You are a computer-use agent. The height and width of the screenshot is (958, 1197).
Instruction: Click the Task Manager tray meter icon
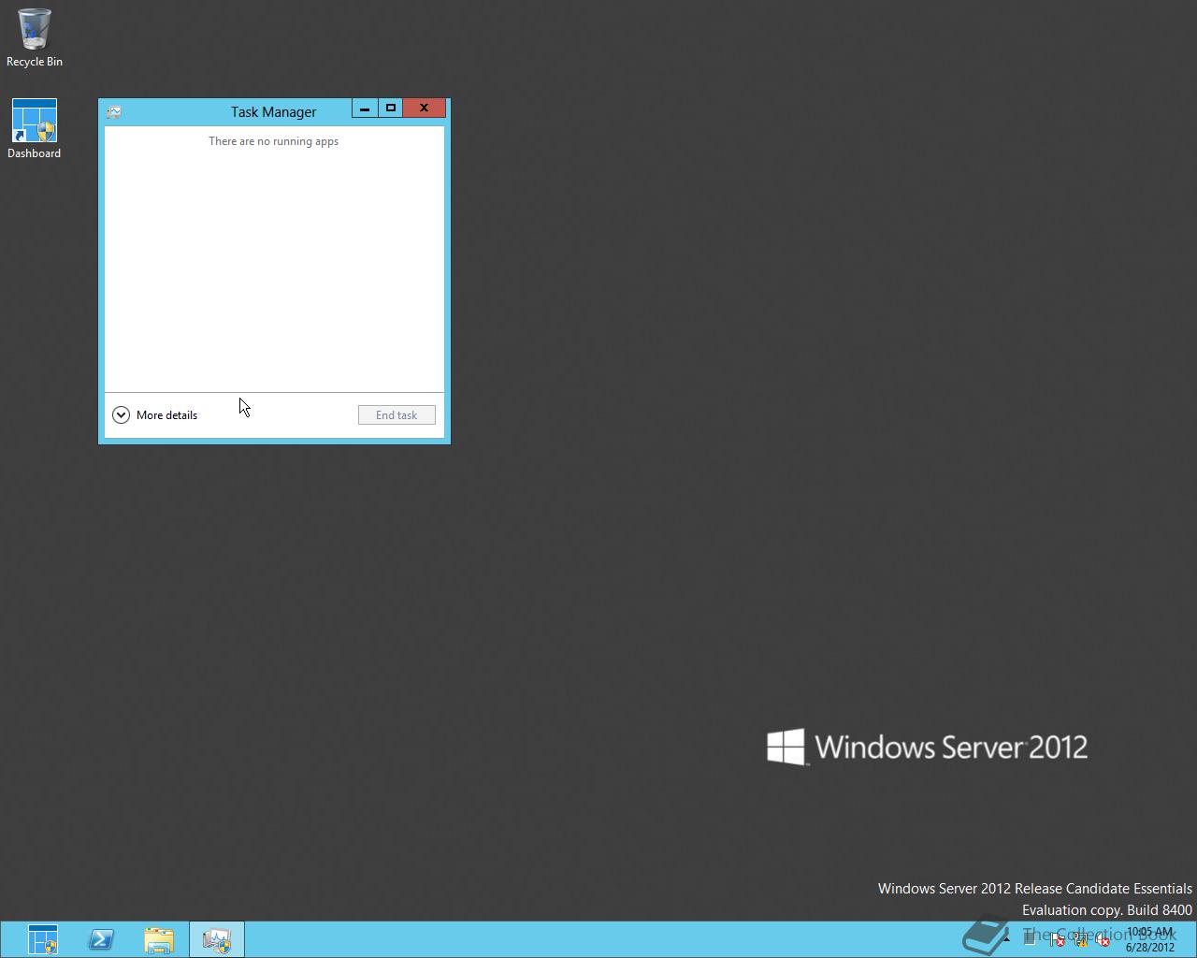point(1030,939)
